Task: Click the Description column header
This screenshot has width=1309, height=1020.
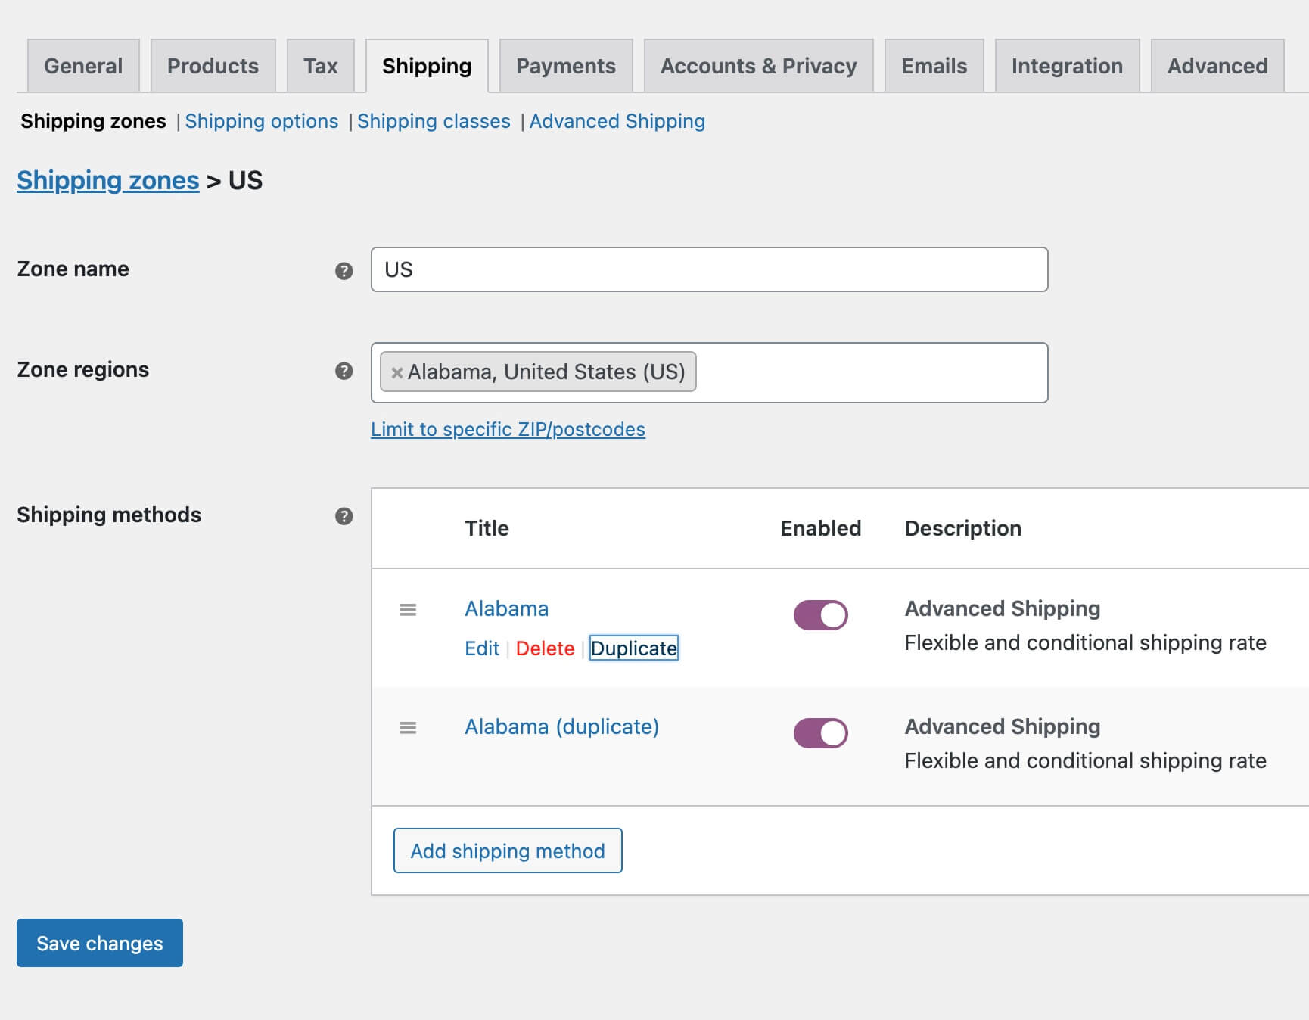Action: point(962,528)
